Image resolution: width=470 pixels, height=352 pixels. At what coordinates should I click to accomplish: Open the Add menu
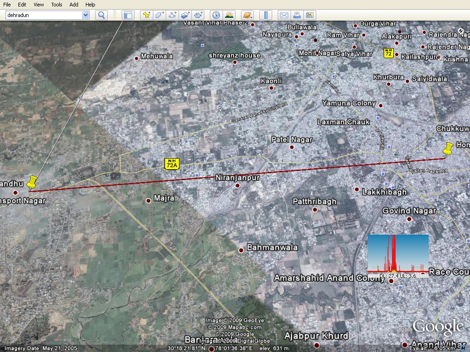pos(74,5)
